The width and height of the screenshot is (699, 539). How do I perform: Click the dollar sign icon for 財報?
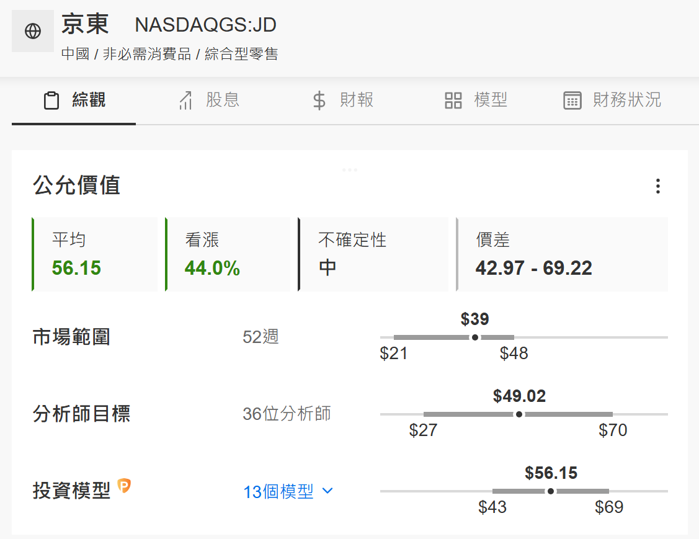point(319,100)
